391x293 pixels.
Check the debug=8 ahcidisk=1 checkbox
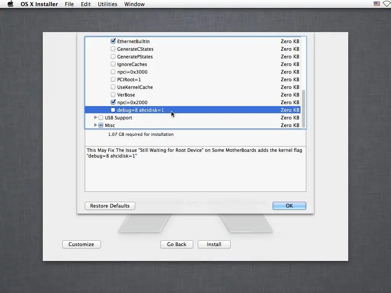click(113, 110)
